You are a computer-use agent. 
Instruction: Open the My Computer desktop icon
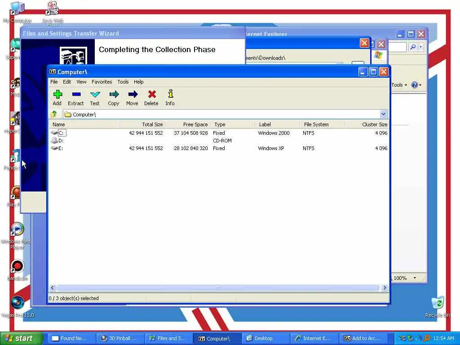tap(17, 9)
